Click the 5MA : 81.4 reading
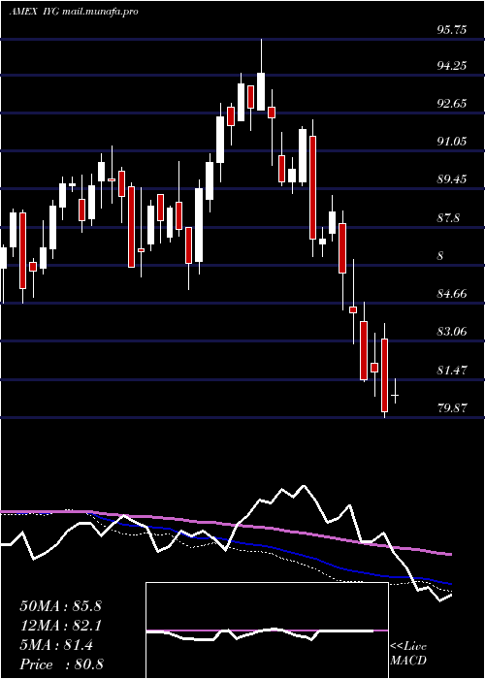 click(56, 645)
